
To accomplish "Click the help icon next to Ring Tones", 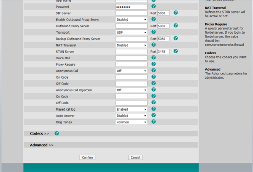I will click(x=153, y=122).
